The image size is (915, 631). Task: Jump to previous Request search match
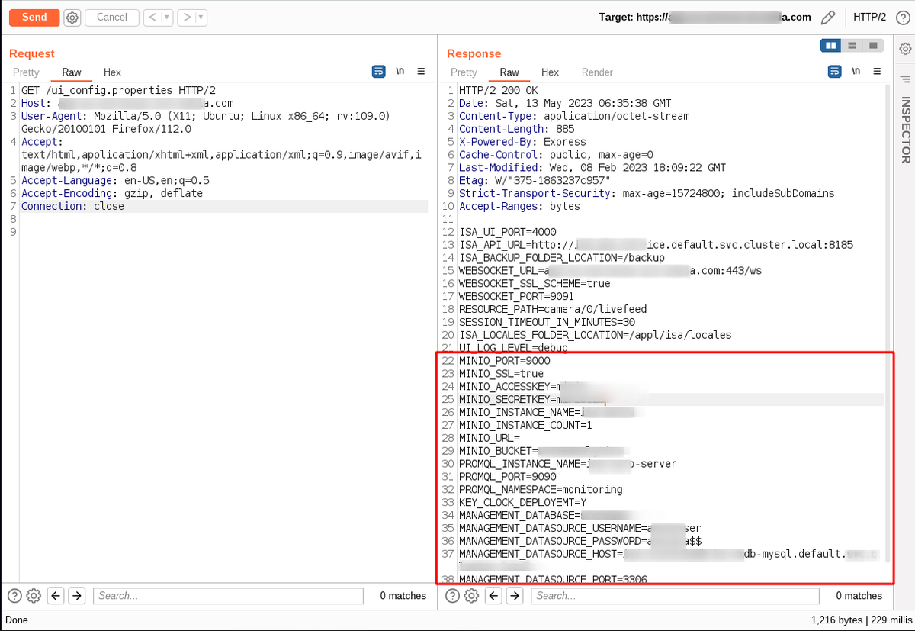point(55,596)
